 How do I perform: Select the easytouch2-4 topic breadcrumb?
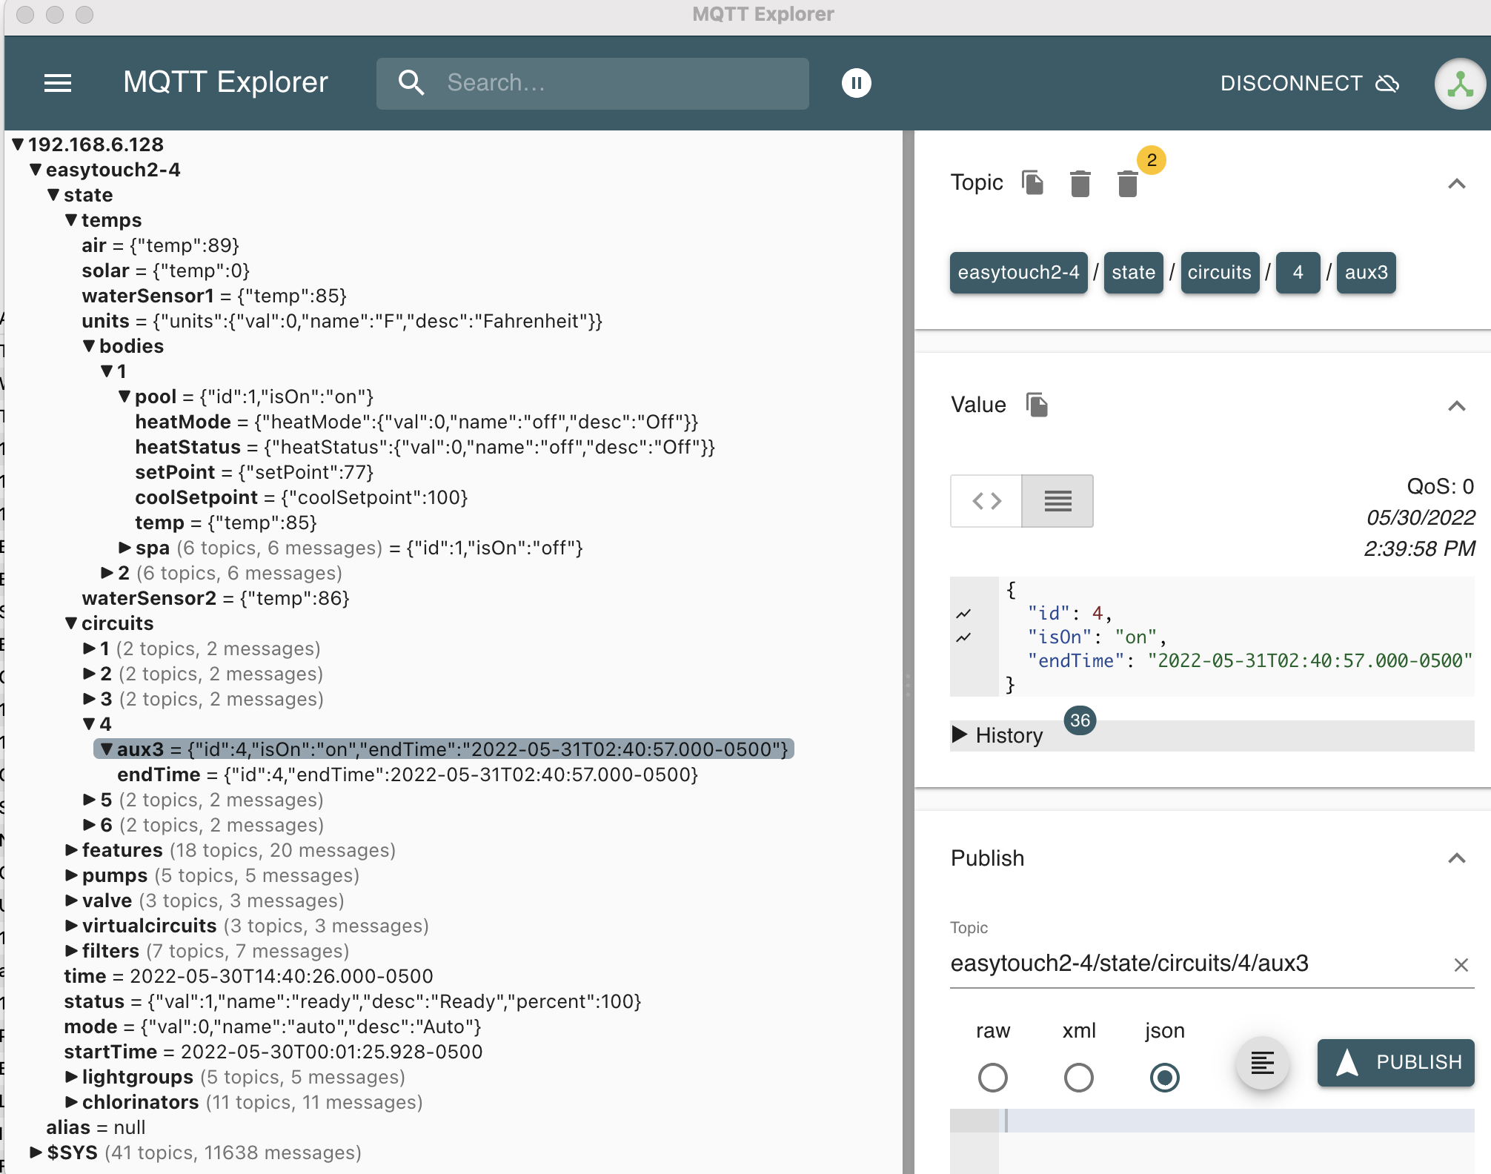click(1018, 273)
